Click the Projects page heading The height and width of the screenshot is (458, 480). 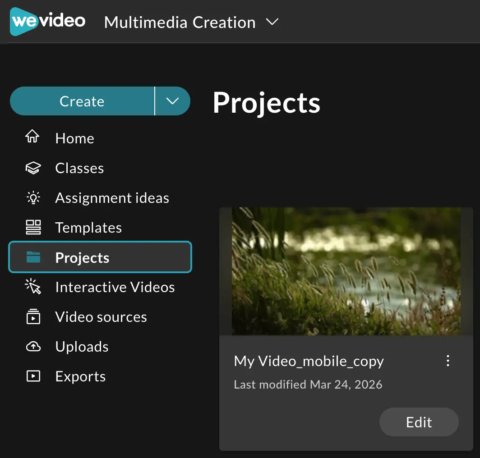pos(266,103)
